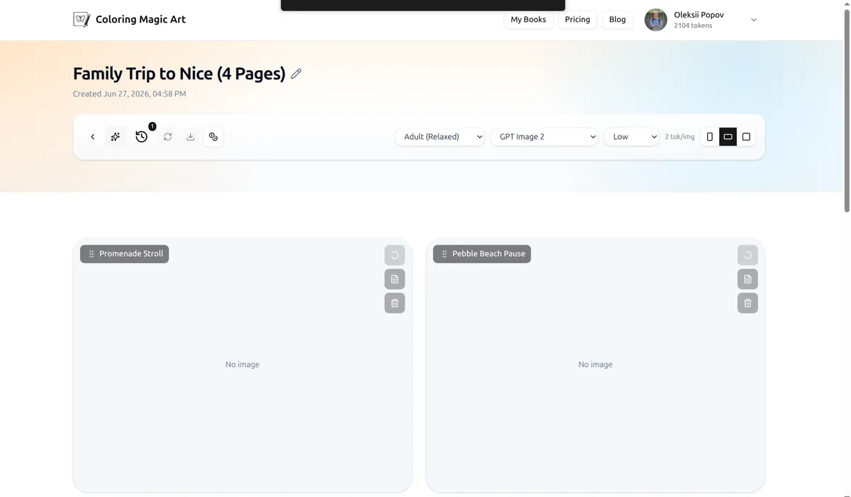Click the download icon in the toolbar

(x=190, y=137)
